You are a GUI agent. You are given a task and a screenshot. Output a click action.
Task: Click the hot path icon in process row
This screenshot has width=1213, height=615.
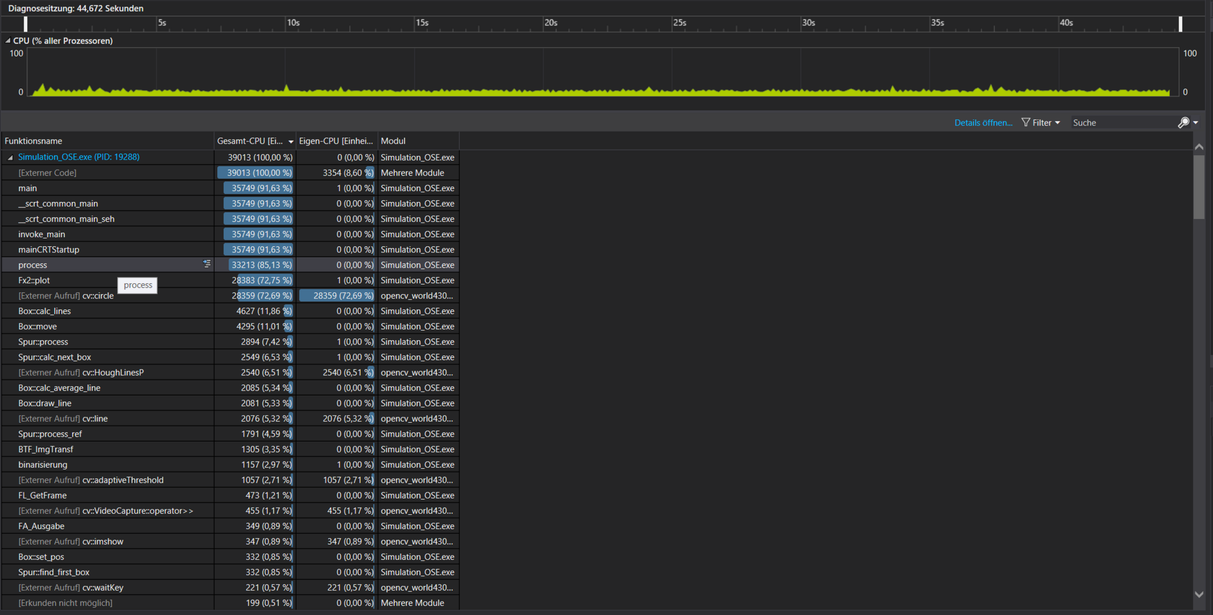(x=207, y=264)
